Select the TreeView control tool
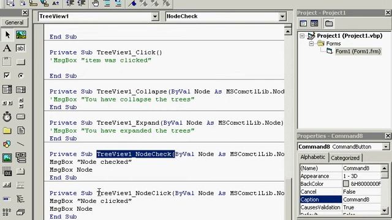 point(20,199)
